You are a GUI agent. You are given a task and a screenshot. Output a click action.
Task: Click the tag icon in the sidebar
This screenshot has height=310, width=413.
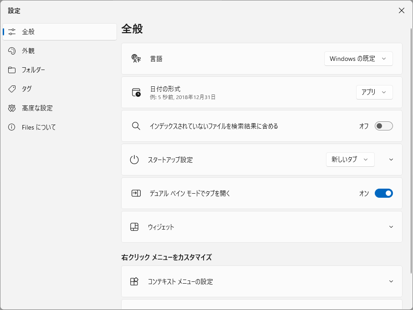pos(12,89)
